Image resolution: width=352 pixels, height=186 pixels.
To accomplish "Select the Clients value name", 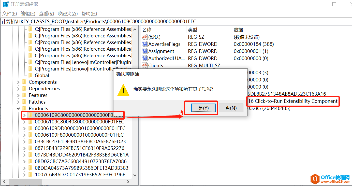I will 156,66.
